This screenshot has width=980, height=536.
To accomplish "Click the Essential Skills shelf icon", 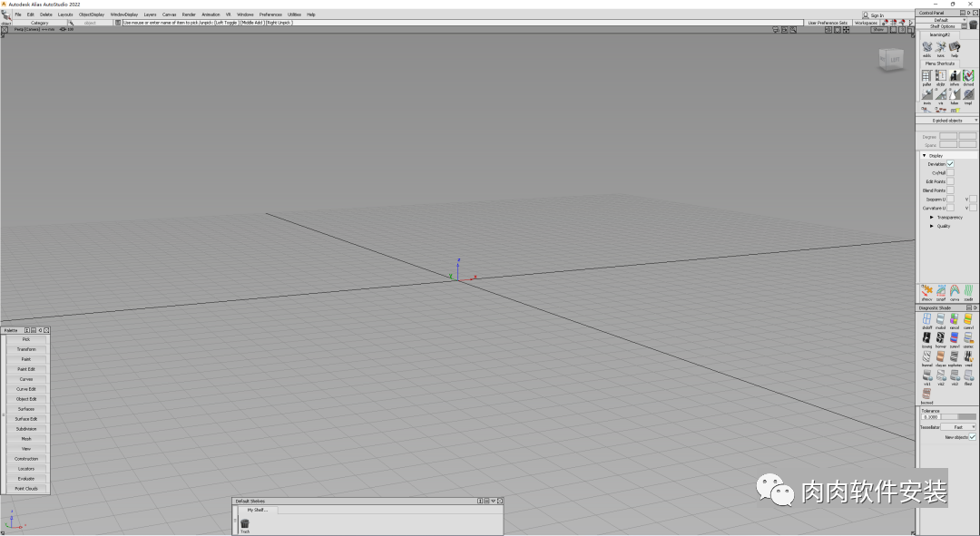I will point(926,47).
